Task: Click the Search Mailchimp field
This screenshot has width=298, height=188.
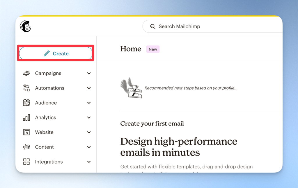Action: pyautogui.click(x=212, y=26)
